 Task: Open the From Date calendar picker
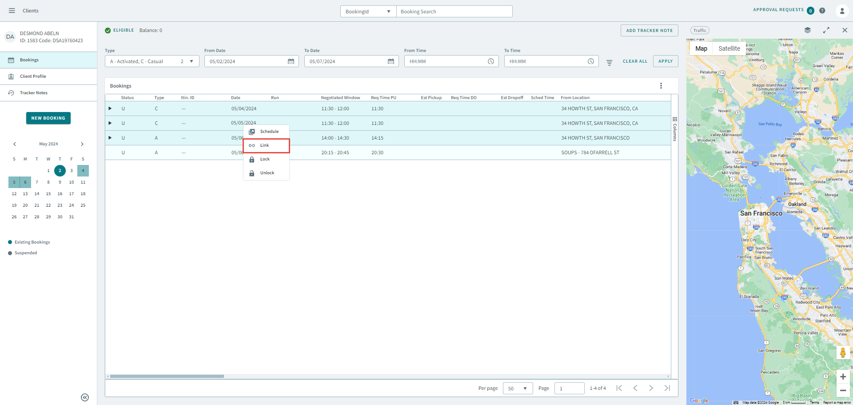point(291,61)
